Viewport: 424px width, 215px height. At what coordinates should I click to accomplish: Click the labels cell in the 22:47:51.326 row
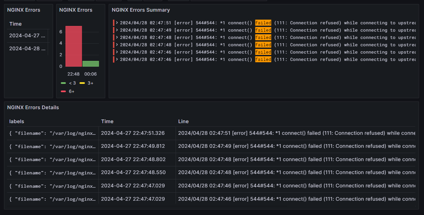click(x=53, y=133)
